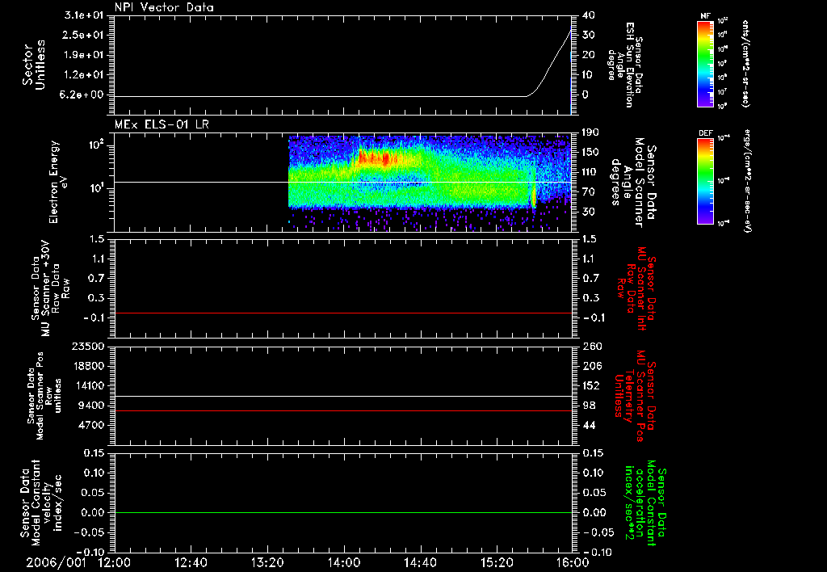This screenshot has width=827, height=572.
Task: Click the 'Electron Energy eV' axis label
Action: (x=58, y=182)
